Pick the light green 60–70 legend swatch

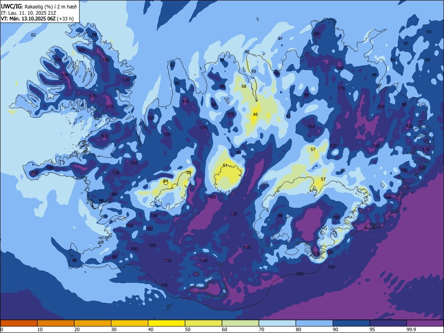240,323
